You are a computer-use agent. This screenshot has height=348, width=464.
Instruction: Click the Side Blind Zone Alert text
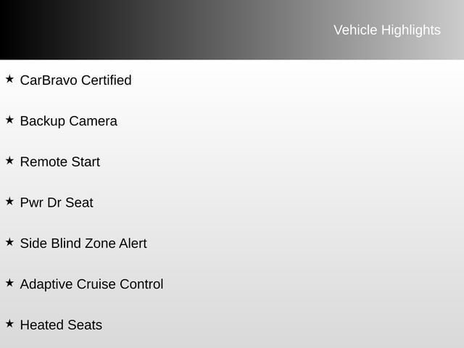point(83,243)
